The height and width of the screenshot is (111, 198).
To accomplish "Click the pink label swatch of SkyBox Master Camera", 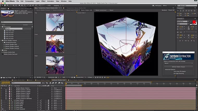I will coord(10,88).
